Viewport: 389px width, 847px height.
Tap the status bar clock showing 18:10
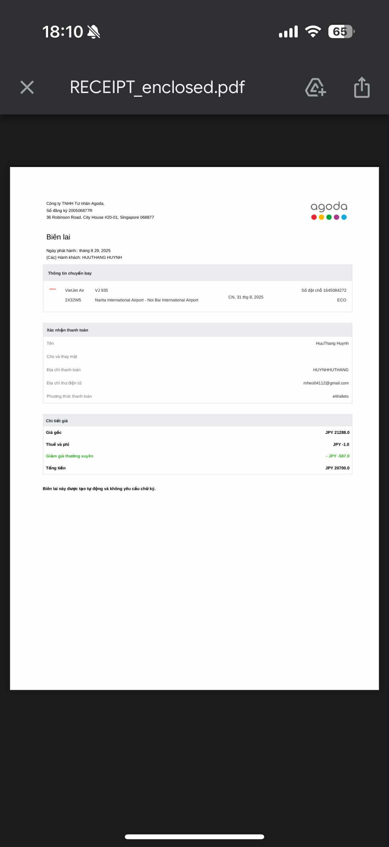pos(62,32)
